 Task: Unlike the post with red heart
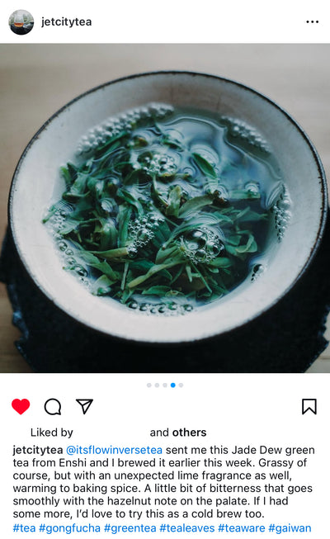[x=21, y=407]
